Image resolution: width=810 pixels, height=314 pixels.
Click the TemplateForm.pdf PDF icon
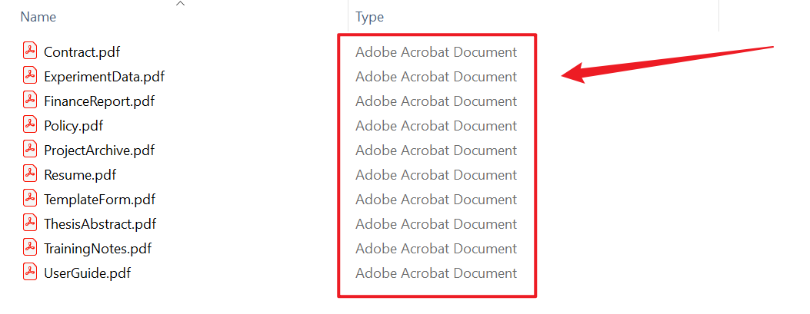pos(30,199)
